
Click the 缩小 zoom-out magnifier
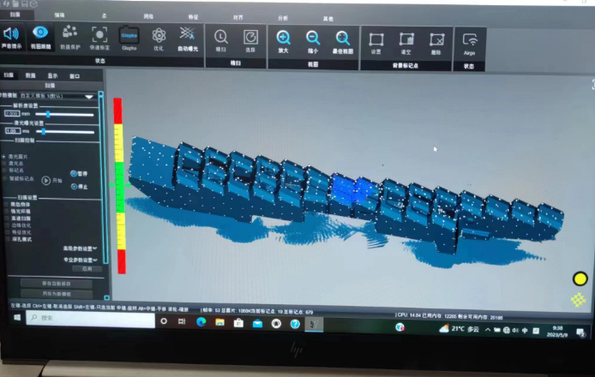coord(313,38)
